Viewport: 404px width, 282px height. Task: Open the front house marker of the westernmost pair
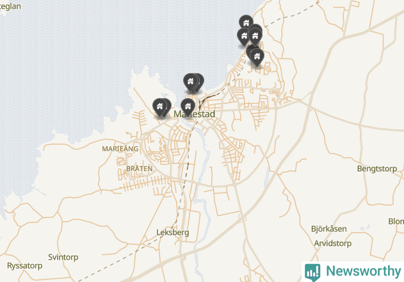point(160,107)
